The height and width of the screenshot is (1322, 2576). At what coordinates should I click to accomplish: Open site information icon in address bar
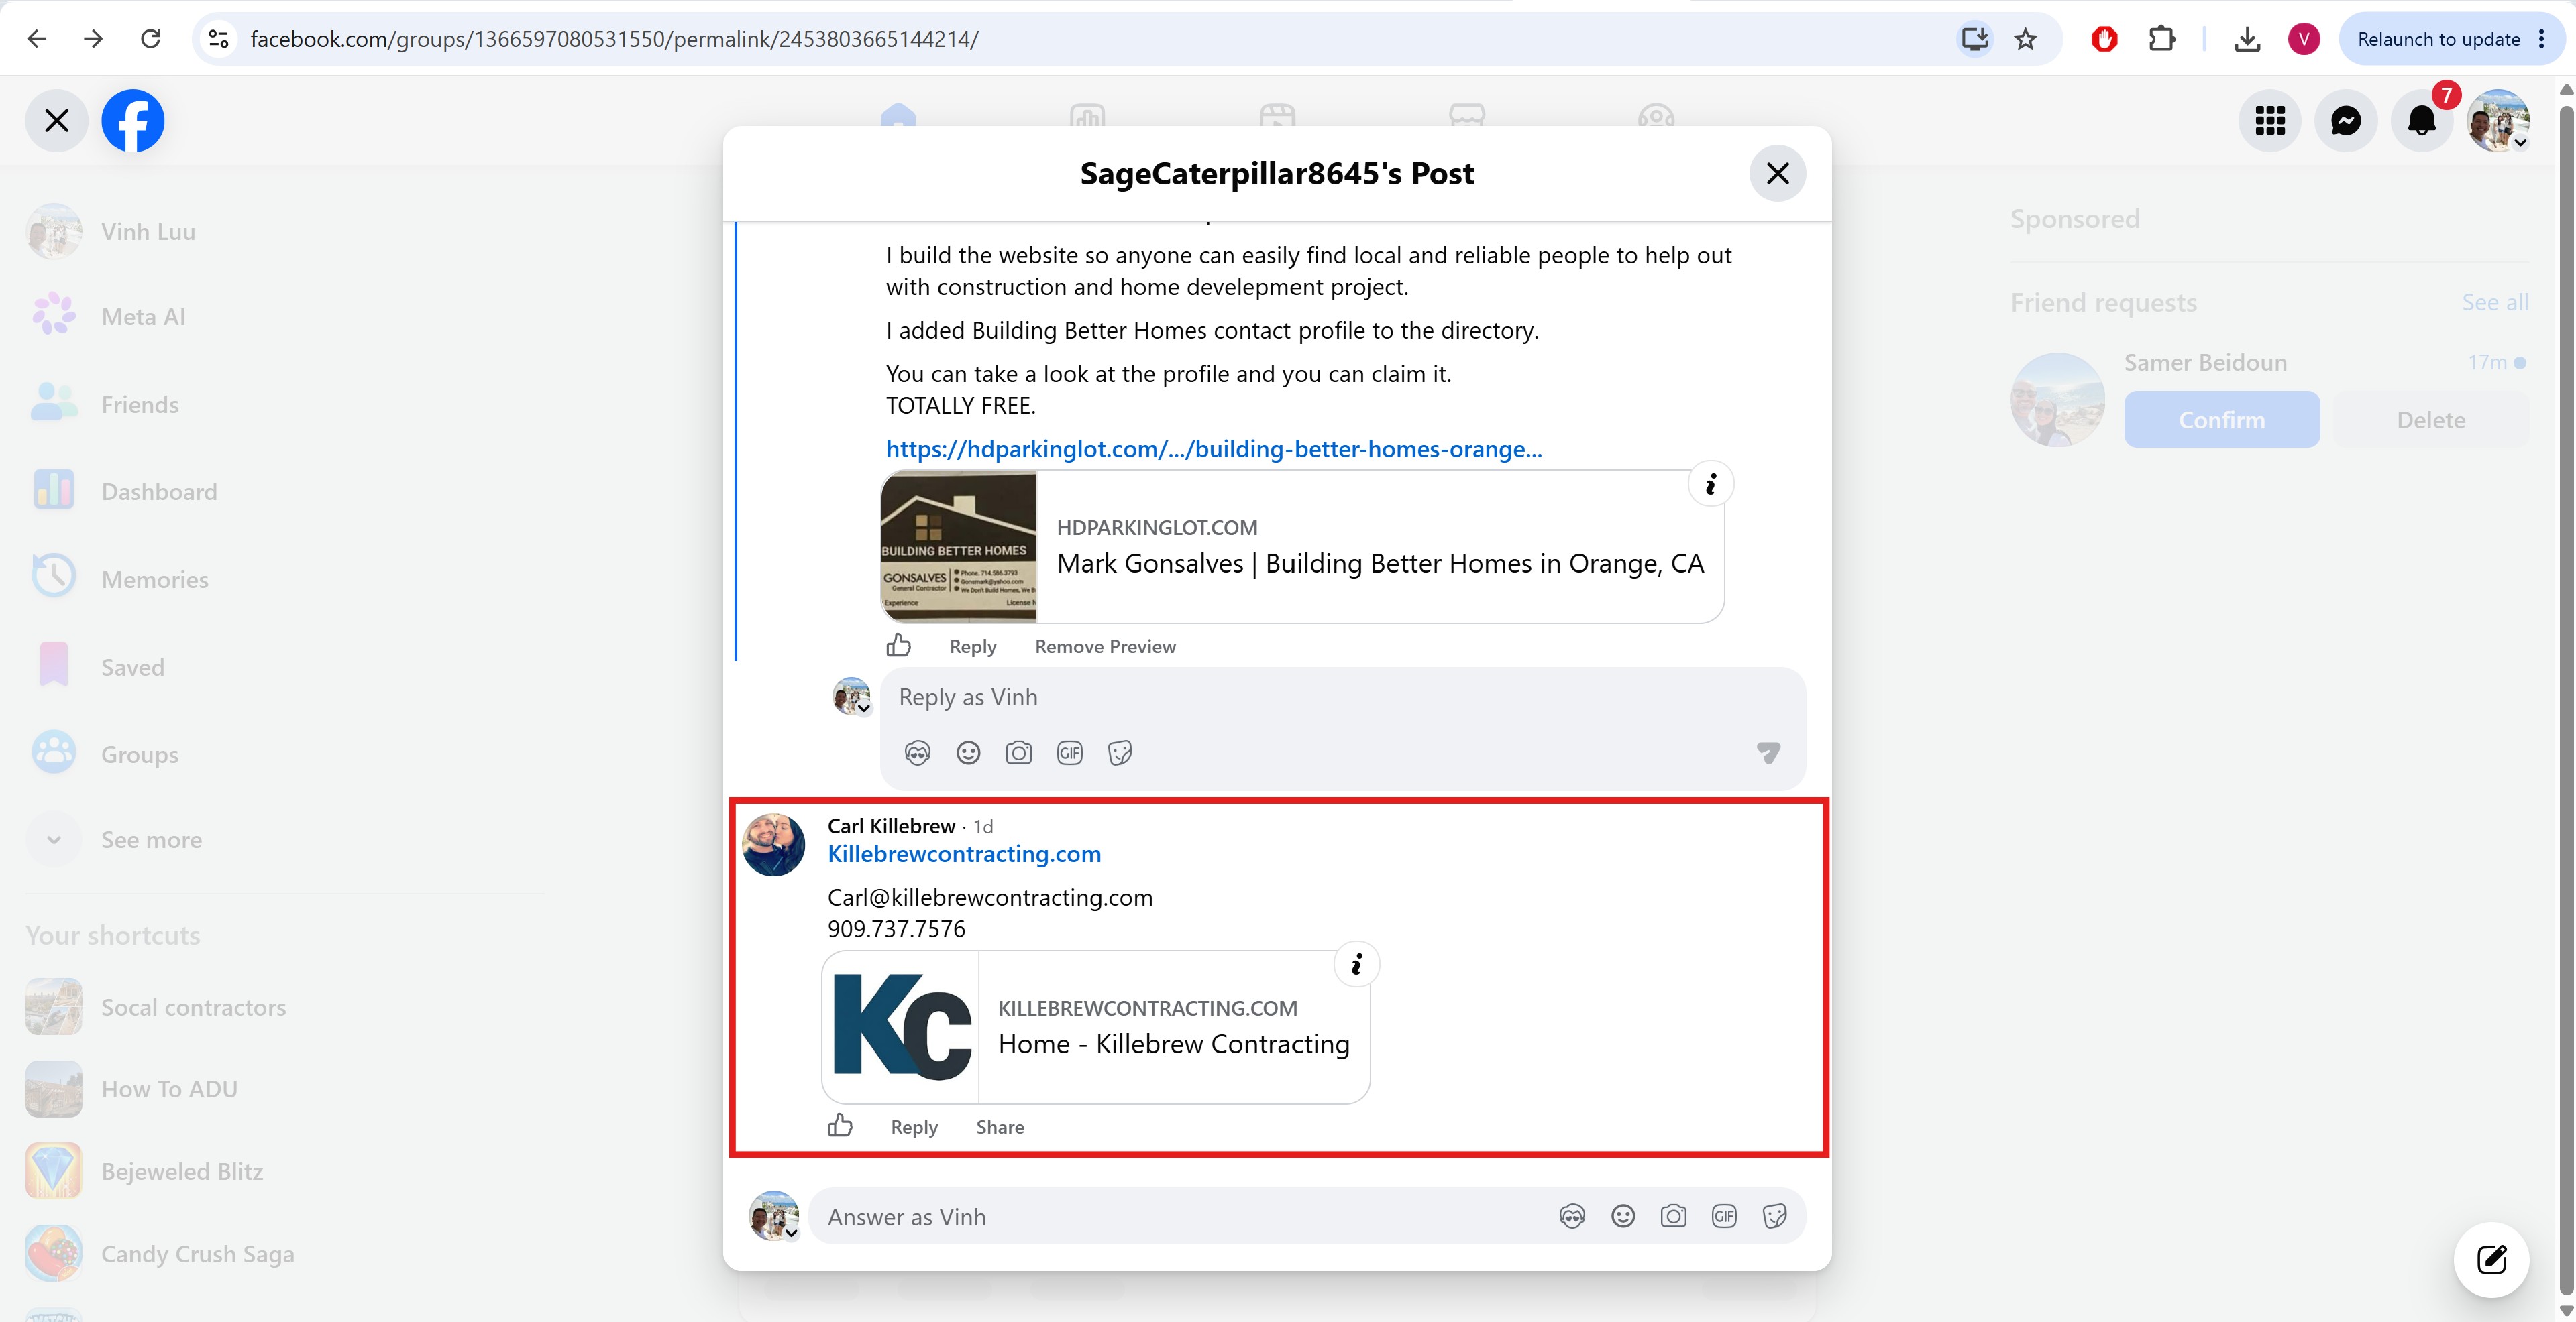coord(218,39)
